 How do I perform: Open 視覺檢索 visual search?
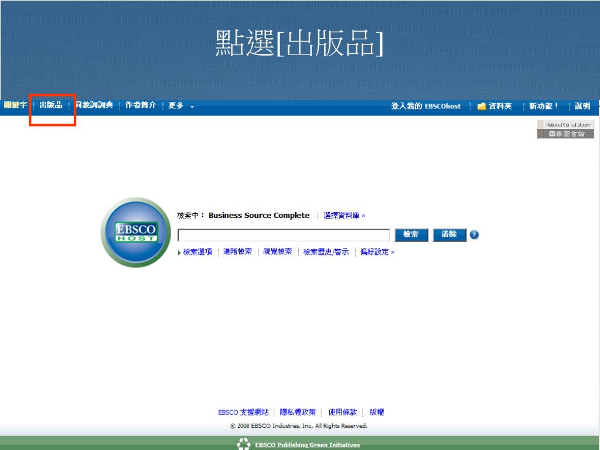tap(277, 252)
